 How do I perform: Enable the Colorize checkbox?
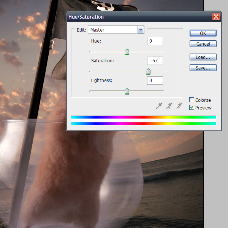192,100
